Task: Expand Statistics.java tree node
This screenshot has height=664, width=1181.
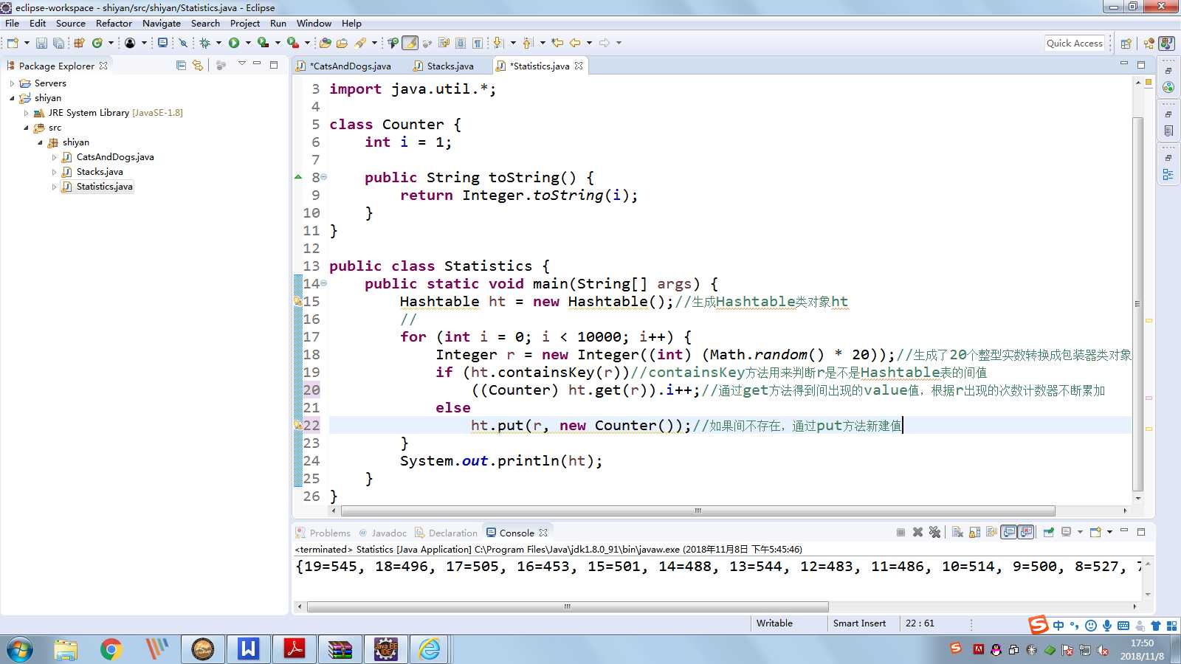Action: pos(54,187)
